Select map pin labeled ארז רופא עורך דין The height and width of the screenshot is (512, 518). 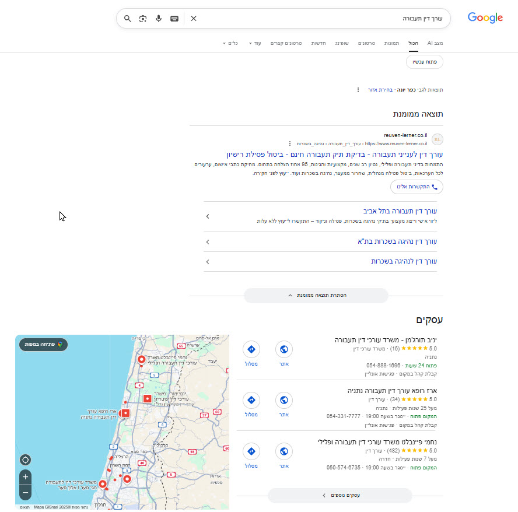click(125, 413)
